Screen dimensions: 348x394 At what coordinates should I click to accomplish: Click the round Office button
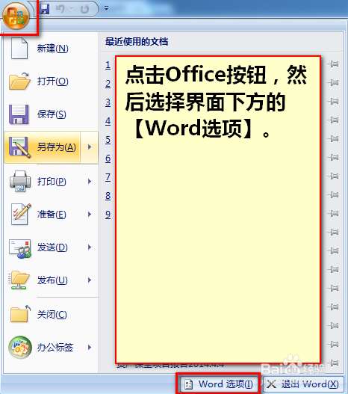point(16,16)
